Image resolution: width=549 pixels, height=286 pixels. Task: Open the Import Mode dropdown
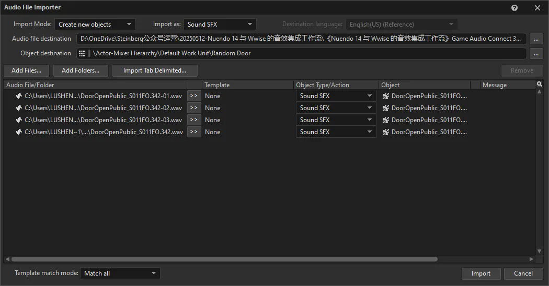(95, 24)
